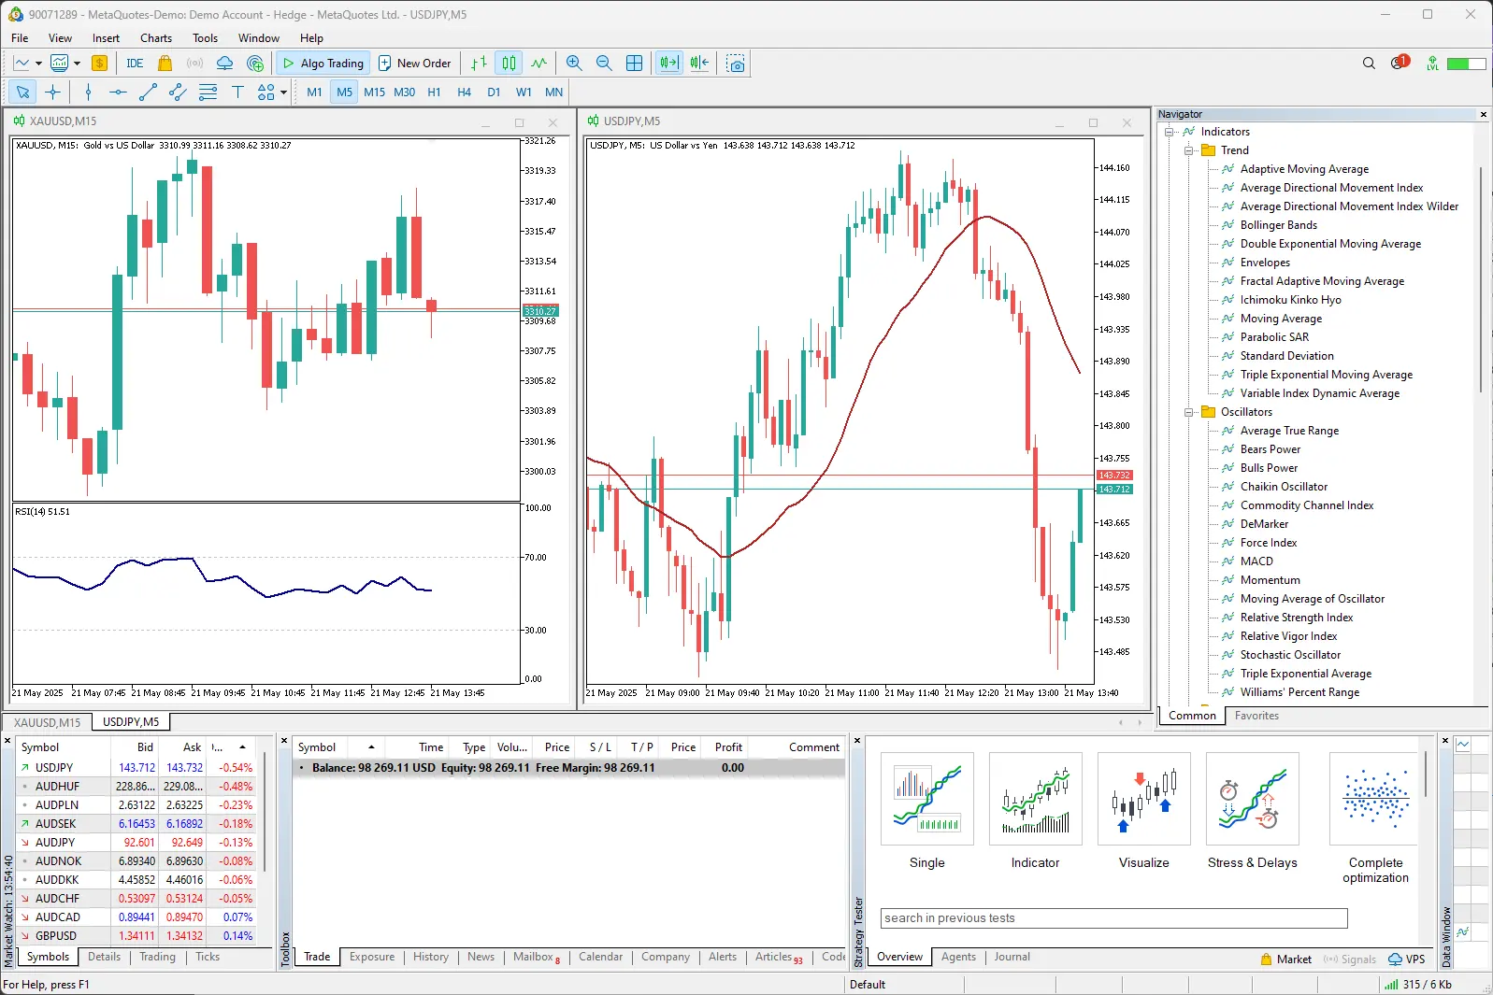
Task: Open the VPS cloud icon in toolbar
Action: [x=224, y=64]
